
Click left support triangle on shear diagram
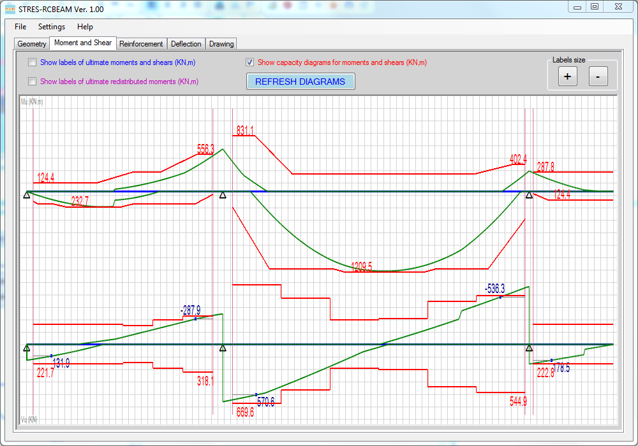point(27,348)
